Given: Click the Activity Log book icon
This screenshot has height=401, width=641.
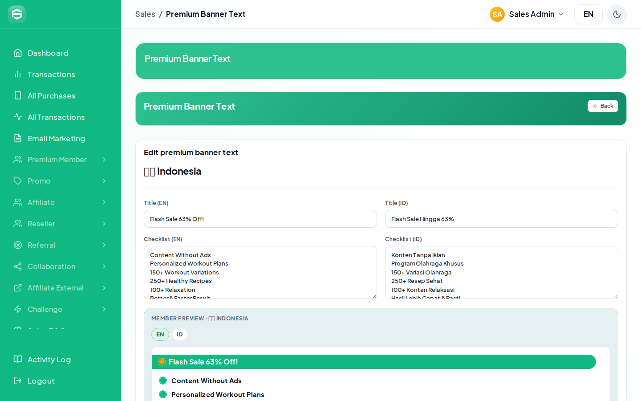Looking at the screenshot, I should (18, 360).
